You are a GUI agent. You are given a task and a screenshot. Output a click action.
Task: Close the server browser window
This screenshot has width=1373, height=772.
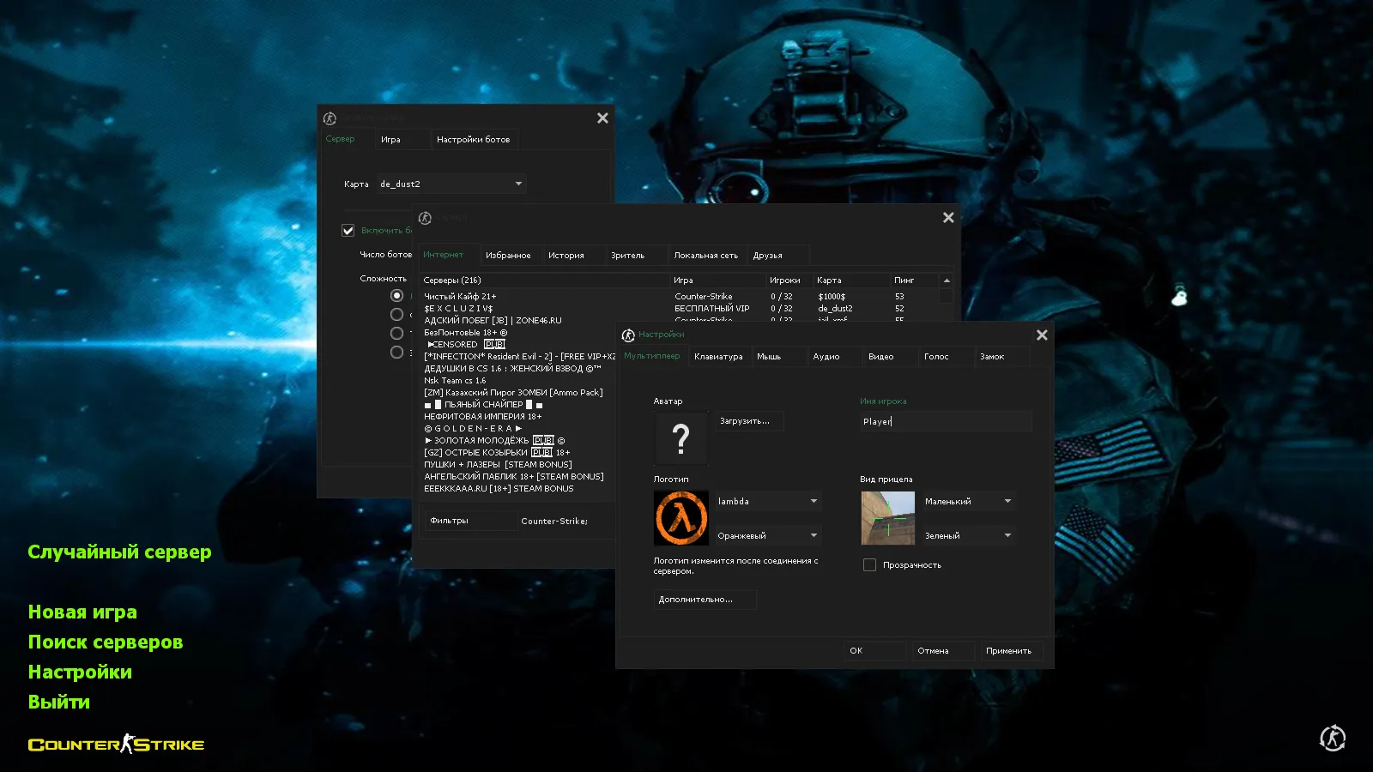948,218
